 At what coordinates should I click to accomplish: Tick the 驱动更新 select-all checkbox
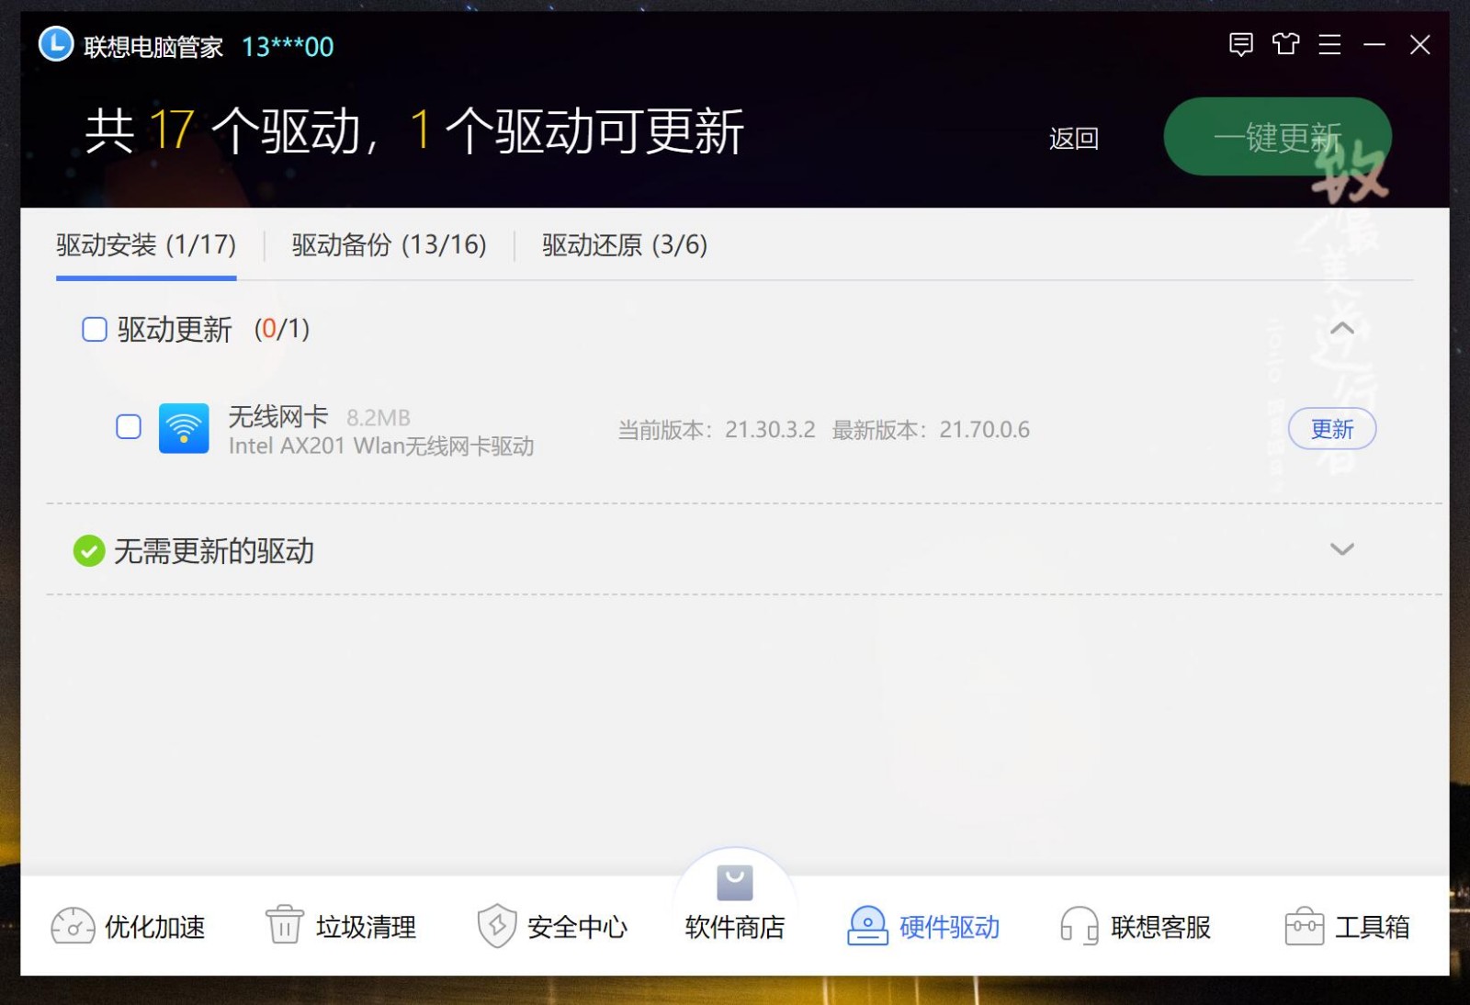point(95,329)
